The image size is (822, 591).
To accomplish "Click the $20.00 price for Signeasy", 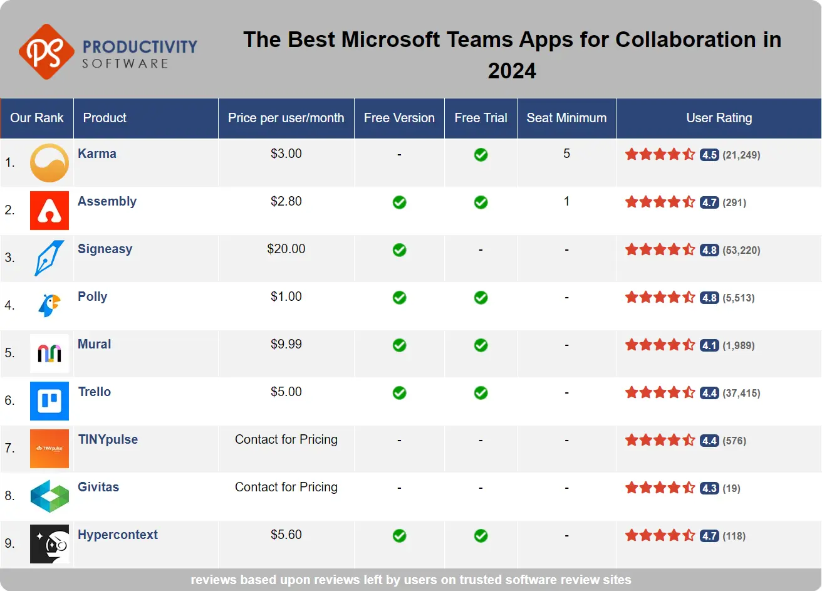I will pos(286,249).
